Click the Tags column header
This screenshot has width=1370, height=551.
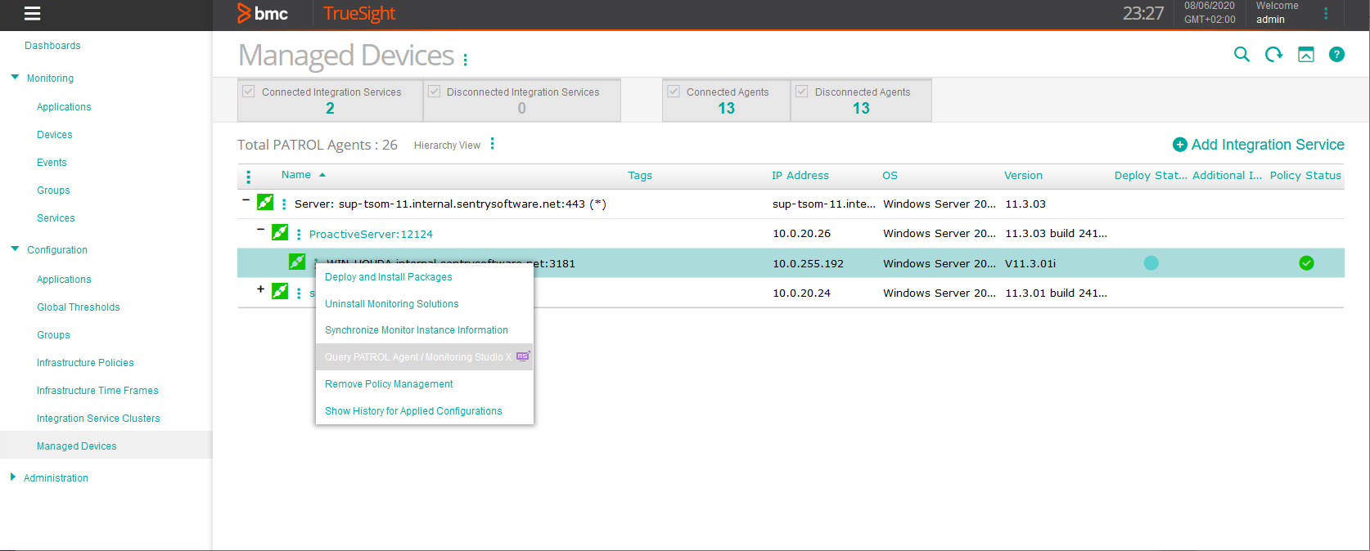pos(640,176)
